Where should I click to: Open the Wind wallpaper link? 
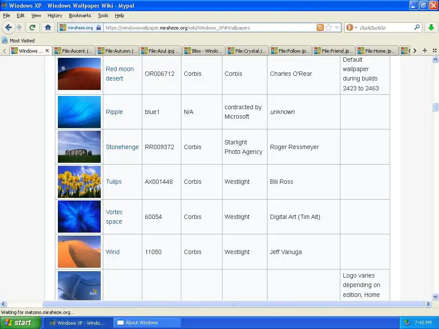point(113,252)
